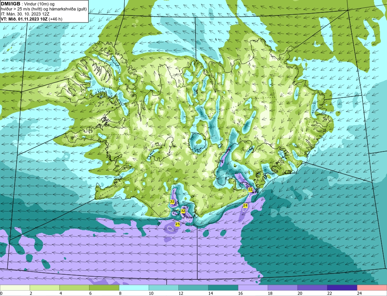The height and width of the screenshot is (296, 387).
Task: Click the legend scale value 16
Action: (x=240, y=293)
